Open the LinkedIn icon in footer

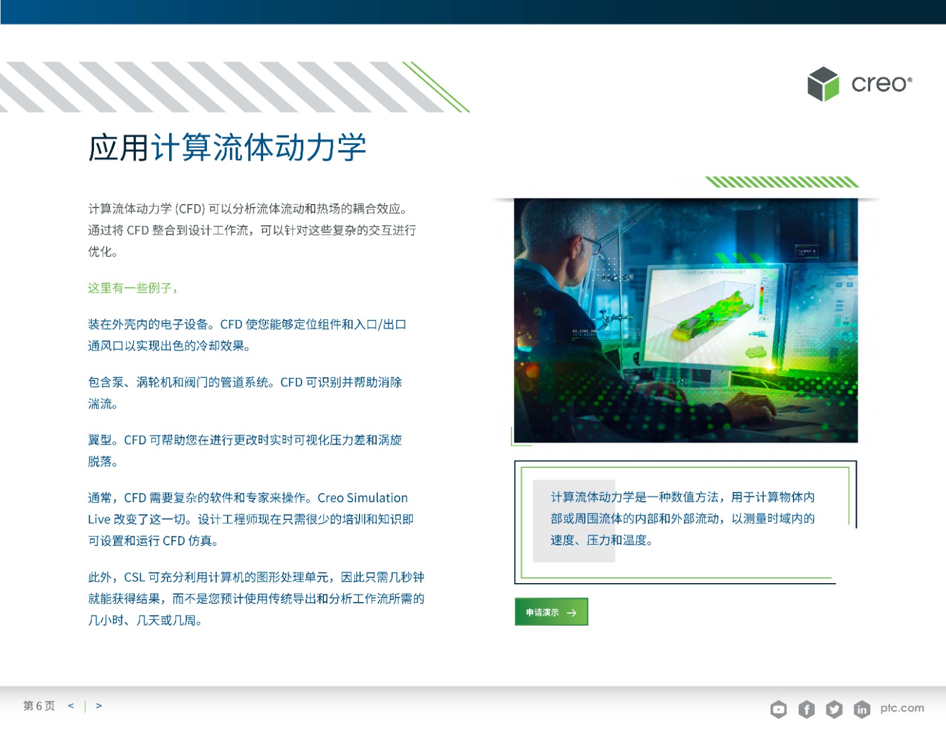[x=861, y=709]
